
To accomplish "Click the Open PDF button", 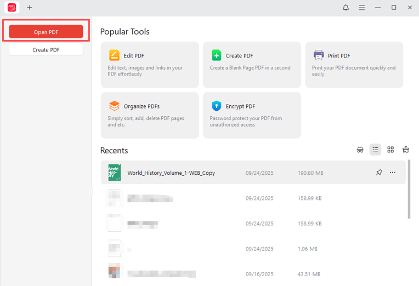I will click(46, 32).
